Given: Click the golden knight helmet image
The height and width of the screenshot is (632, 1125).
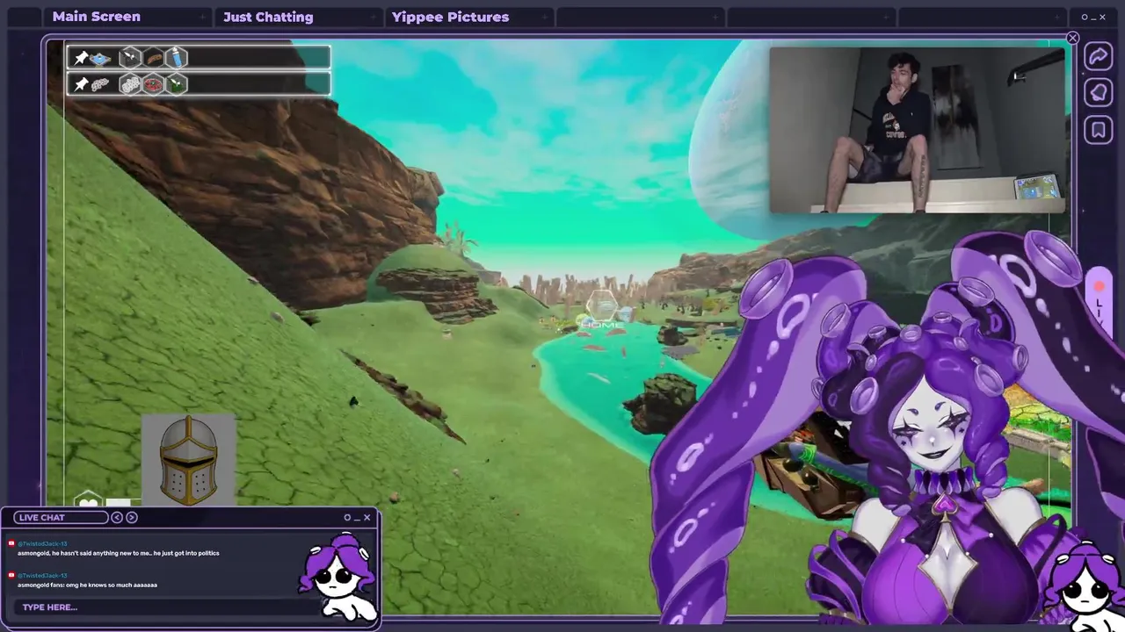Looking at the screenshot, I should [188, 460].
